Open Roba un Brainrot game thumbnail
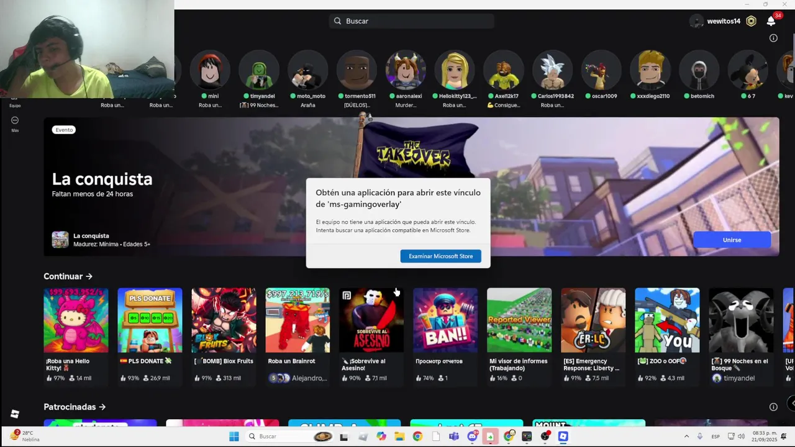Screen dimensions: 795x447 point(298,320)
